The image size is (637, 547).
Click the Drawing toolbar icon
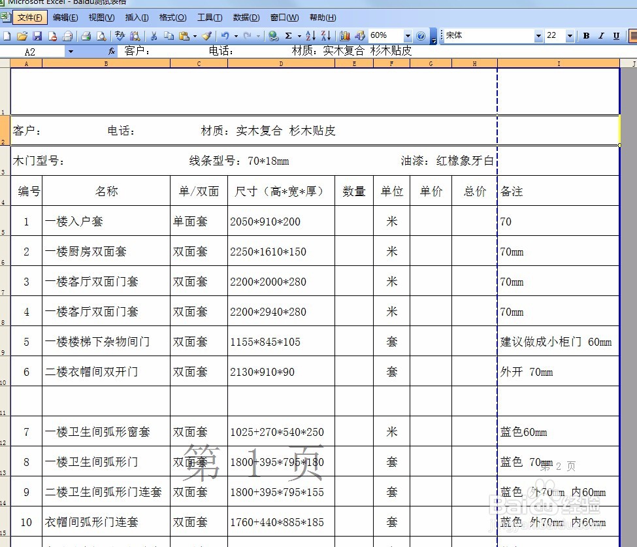coord(360,36)
